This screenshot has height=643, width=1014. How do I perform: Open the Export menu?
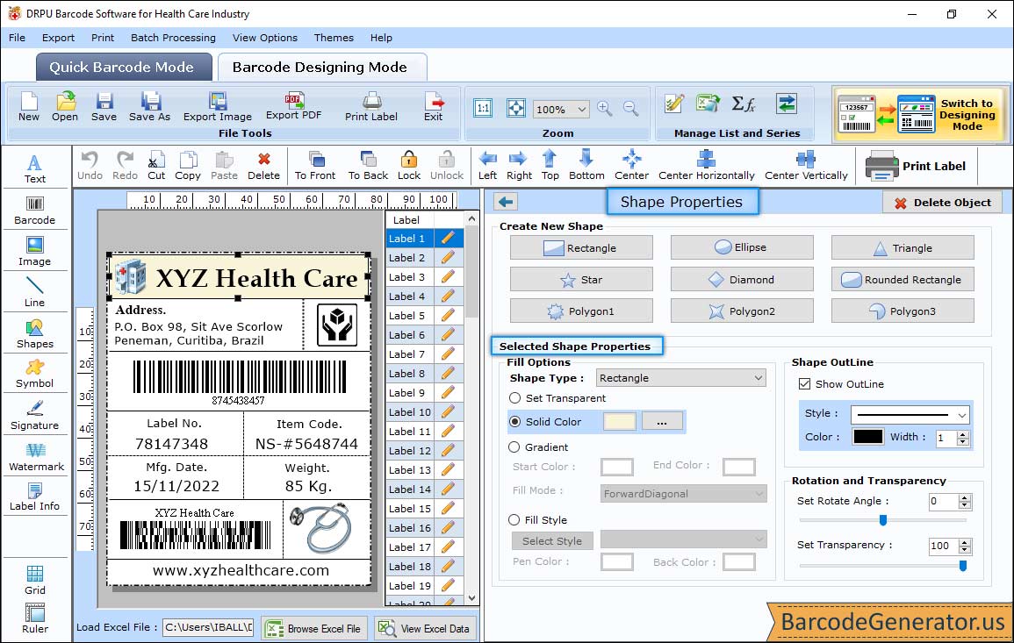click(58, 38)
